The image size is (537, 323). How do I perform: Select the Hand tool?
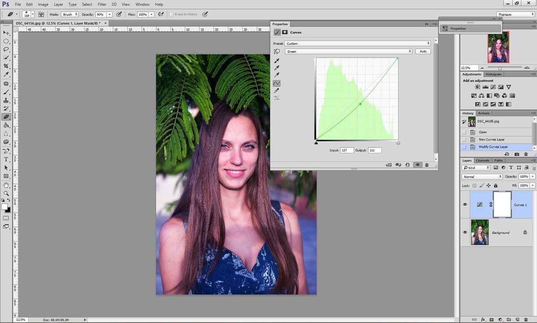click(7, 185)
